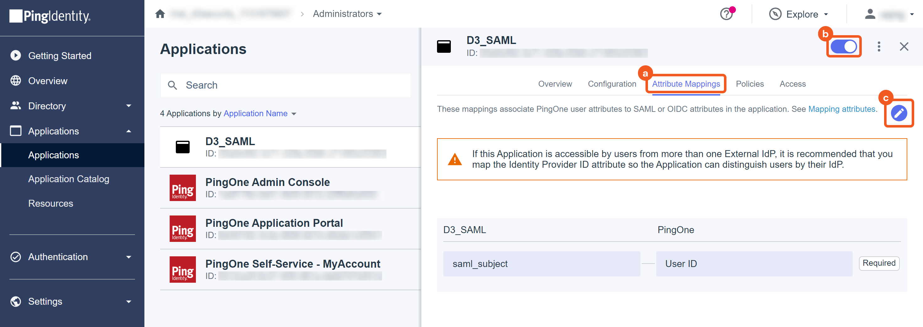Expand the Directory sidebar section

click(x=71, y=106)
